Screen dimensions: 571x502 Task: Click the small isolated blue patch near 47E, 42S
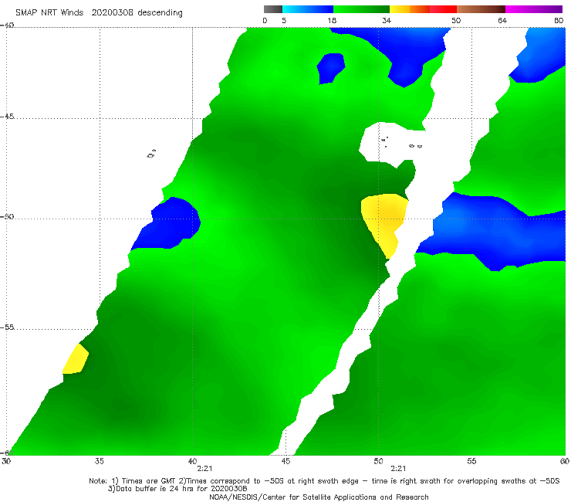tap(331, 68)
